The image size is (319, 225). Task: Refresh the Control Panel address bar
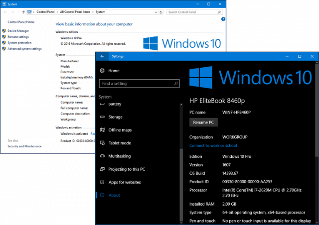point(161,12)
